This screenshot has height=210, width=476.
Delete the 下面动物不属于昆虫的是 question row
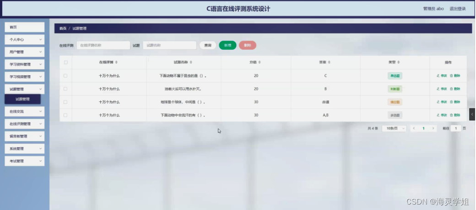click(x=455, y=76)
